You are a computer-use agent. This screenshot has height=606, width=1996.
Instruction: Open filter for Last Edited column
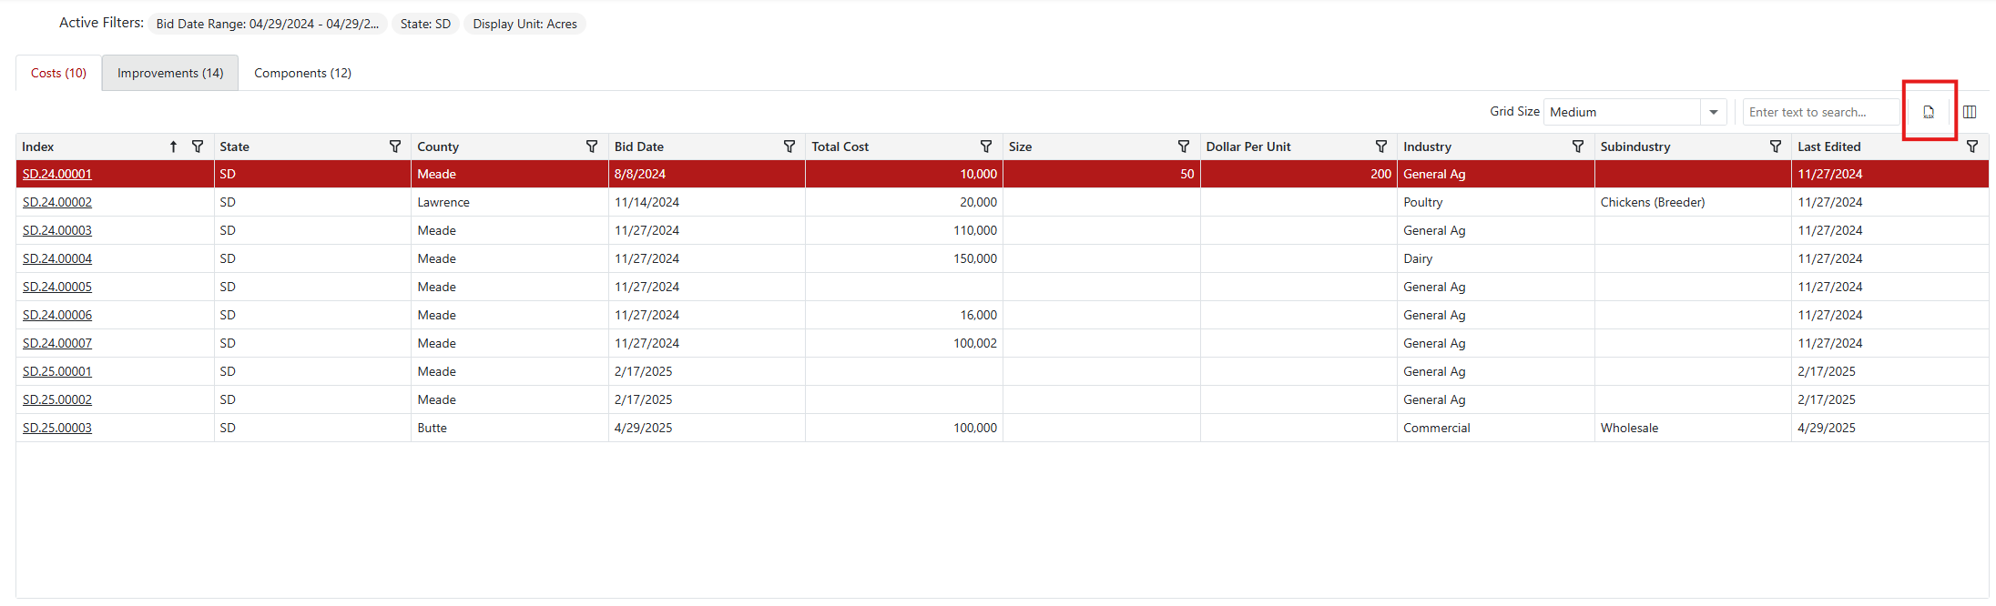(x=1972, y=146)
